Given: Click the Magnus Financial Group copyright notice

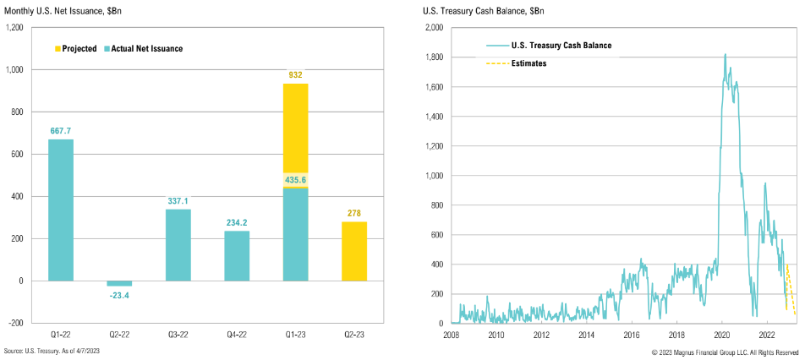Looking at the screenshot, I should pos(725,351).
